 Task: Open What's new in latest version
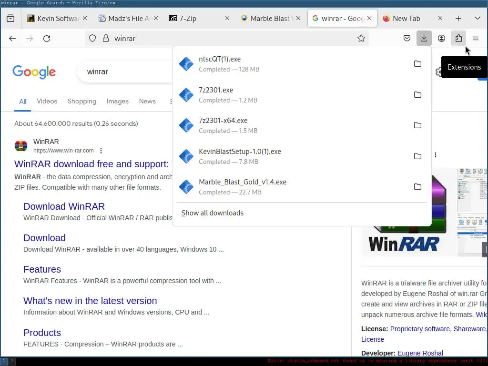pyautogui.click(x=90, y=301)
